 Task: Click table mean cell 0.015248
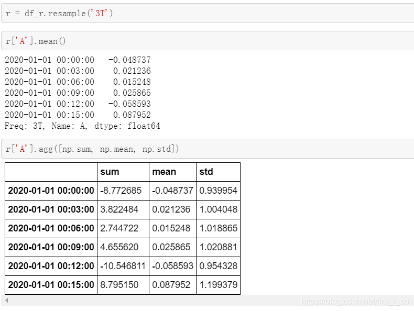173,228
